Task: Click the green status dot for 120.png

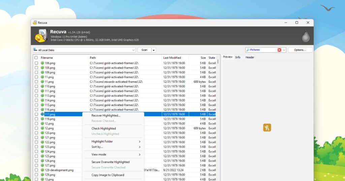Action: point(42,133)
